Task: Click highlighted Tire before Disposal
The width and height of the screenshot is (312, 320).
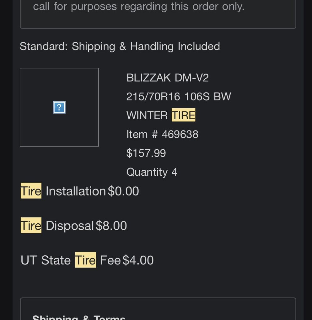Action: coord(31,226)
